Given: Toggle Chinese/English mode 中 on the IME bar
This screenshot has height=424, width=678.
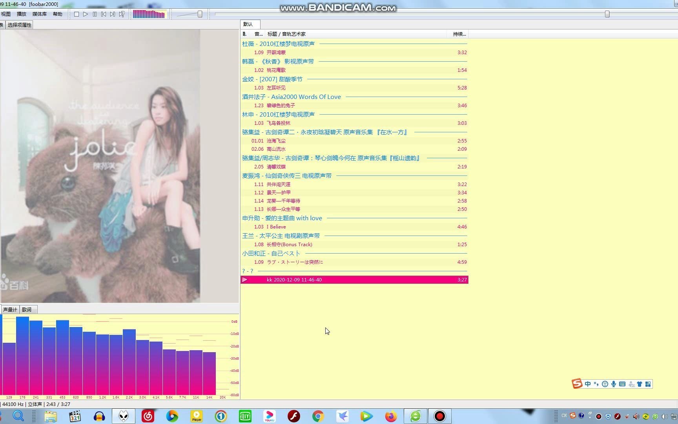Looking at the screenshot, I should [588, 384].
